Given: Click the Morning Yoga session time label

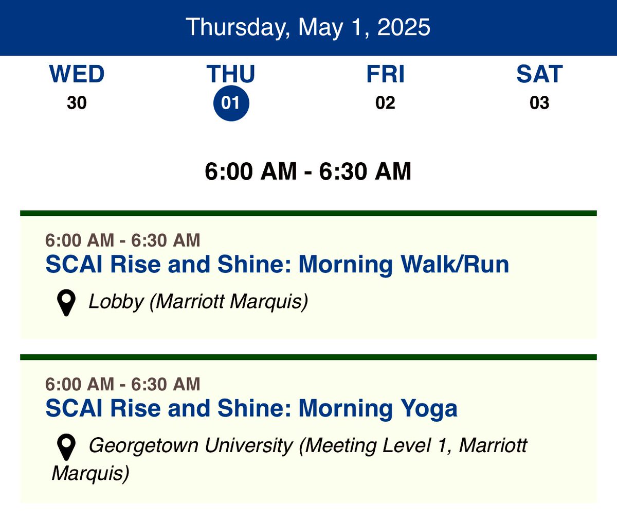Looking at the screenshot, I should coord(123,384).
